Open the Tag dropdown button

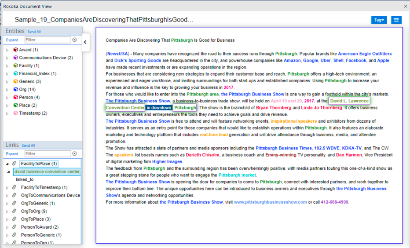coord(379,20)
